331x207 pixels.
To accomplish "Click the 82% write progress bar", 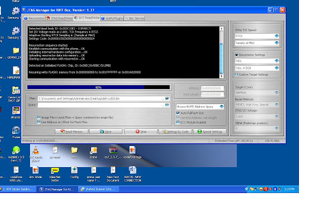I will coord(98,87).
